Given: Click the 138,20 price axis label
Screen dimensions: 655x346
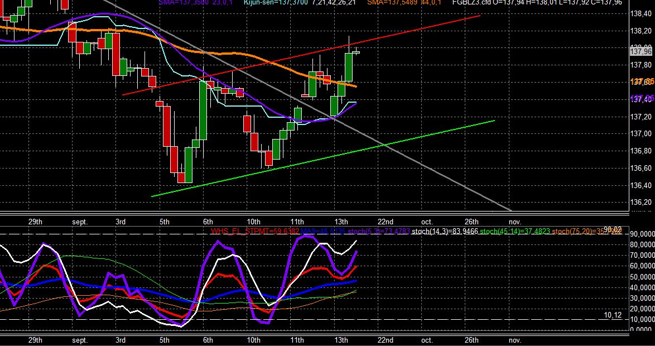Looking at the screenshot, I should [x=640, y=31].
